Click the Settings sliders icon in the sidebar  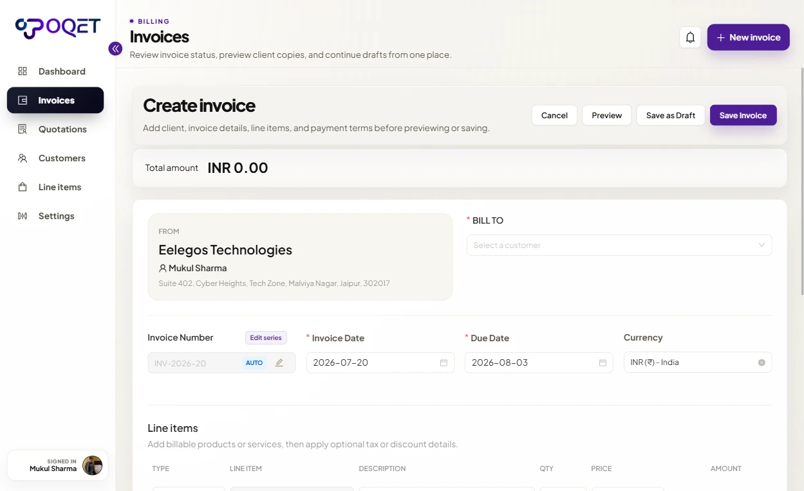[23, 216]
